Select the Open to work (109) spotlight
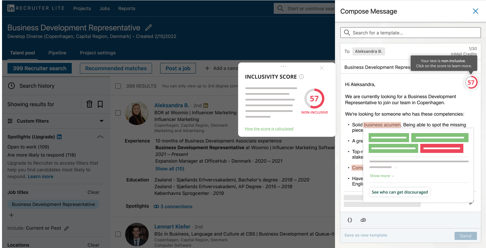Screen dimensions: 486x248 tap(28, 147)
